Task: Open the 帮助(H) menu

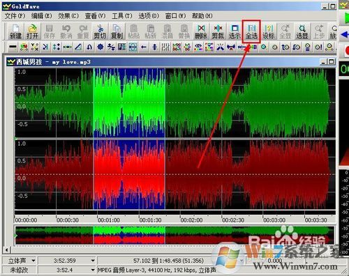Action: (x=202, y=16)
